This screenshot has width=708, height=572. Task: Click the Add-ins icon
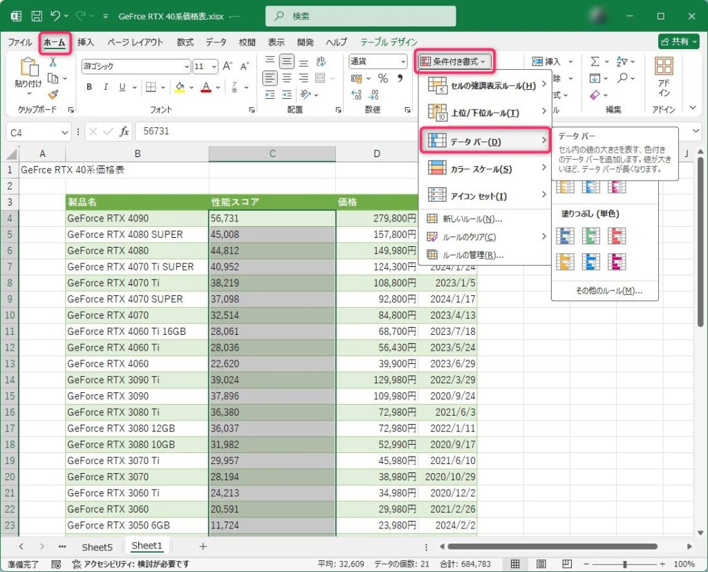[x=664, y=77]
